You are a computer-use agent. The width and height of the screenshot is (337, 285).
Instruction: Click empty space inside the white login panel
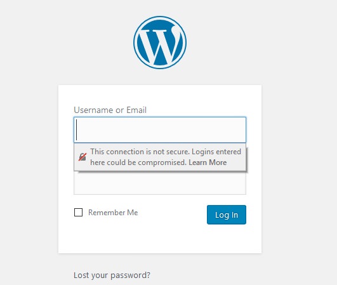tap(160, 239)
